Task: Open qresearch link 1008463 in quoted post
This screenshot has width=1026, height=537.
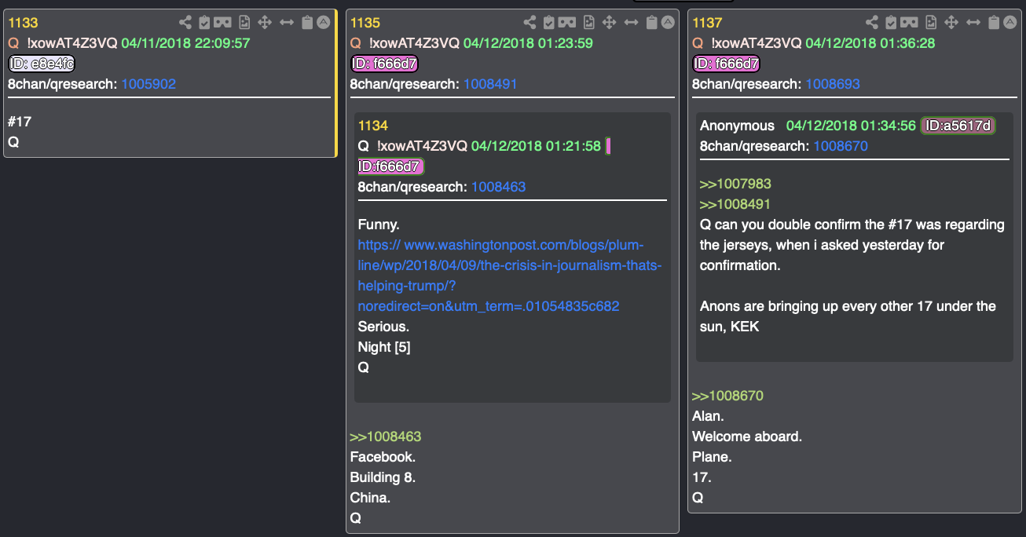Action: click(x=499, y=187)
